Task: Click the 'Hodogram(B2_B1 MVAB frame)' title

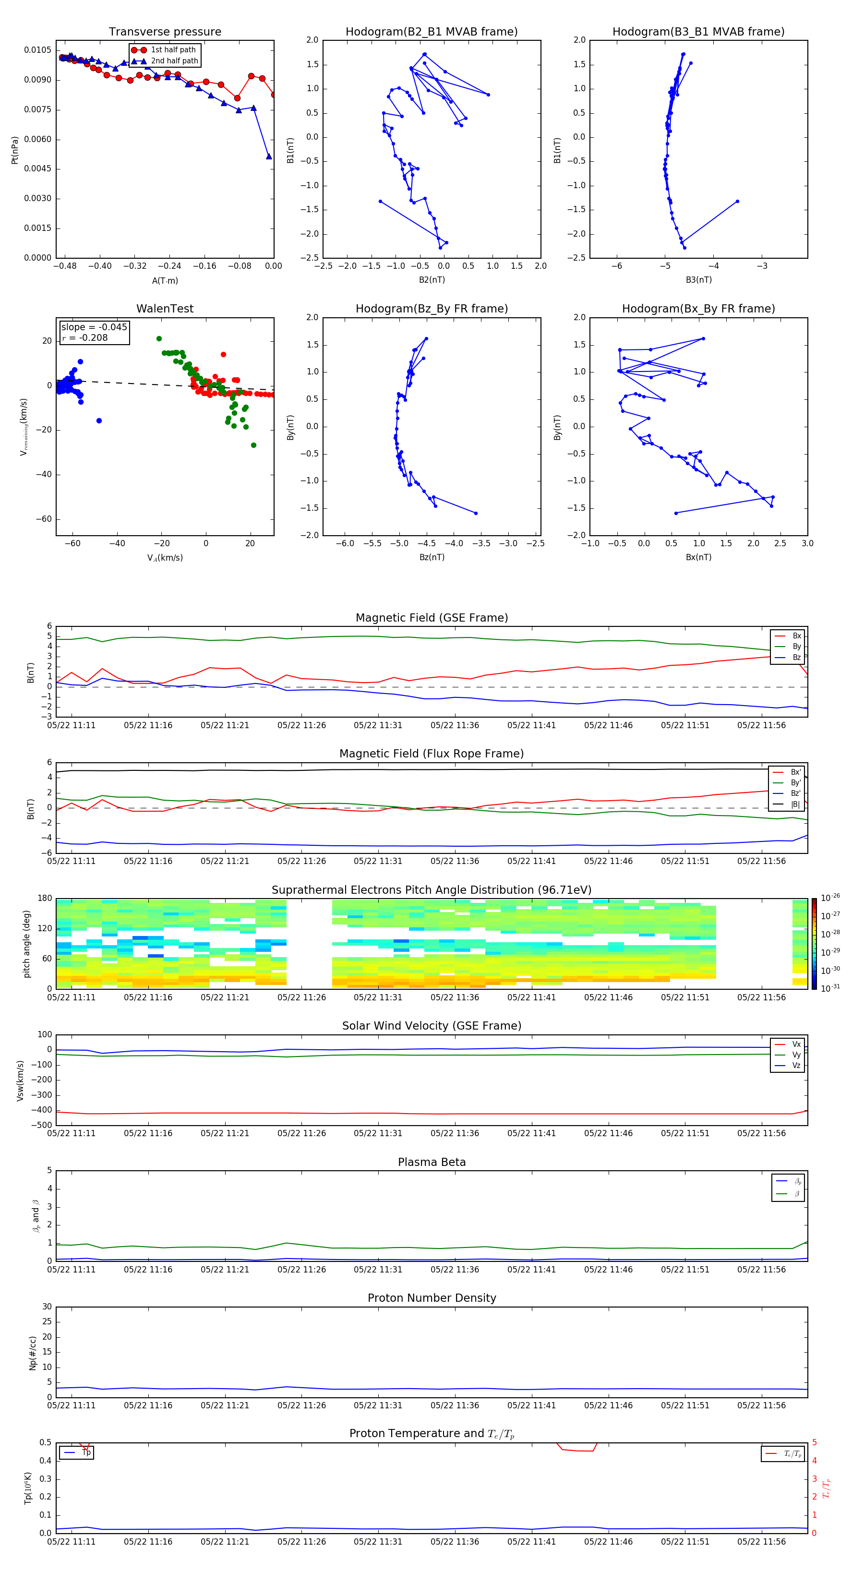Action: (432, 32)
